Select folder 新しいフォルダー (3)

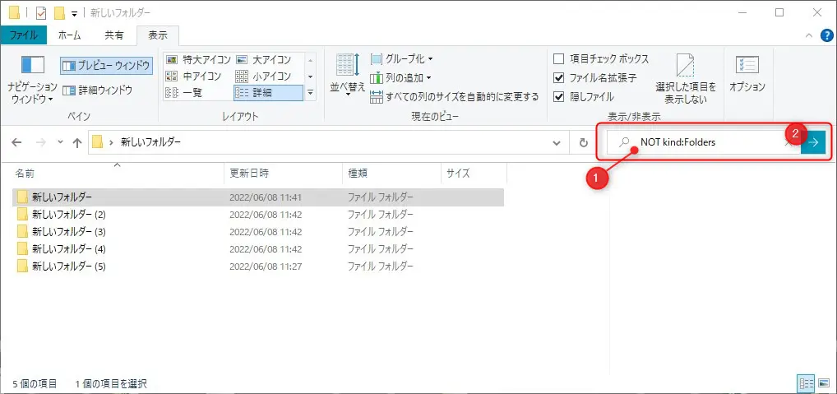tap(69, 232)
